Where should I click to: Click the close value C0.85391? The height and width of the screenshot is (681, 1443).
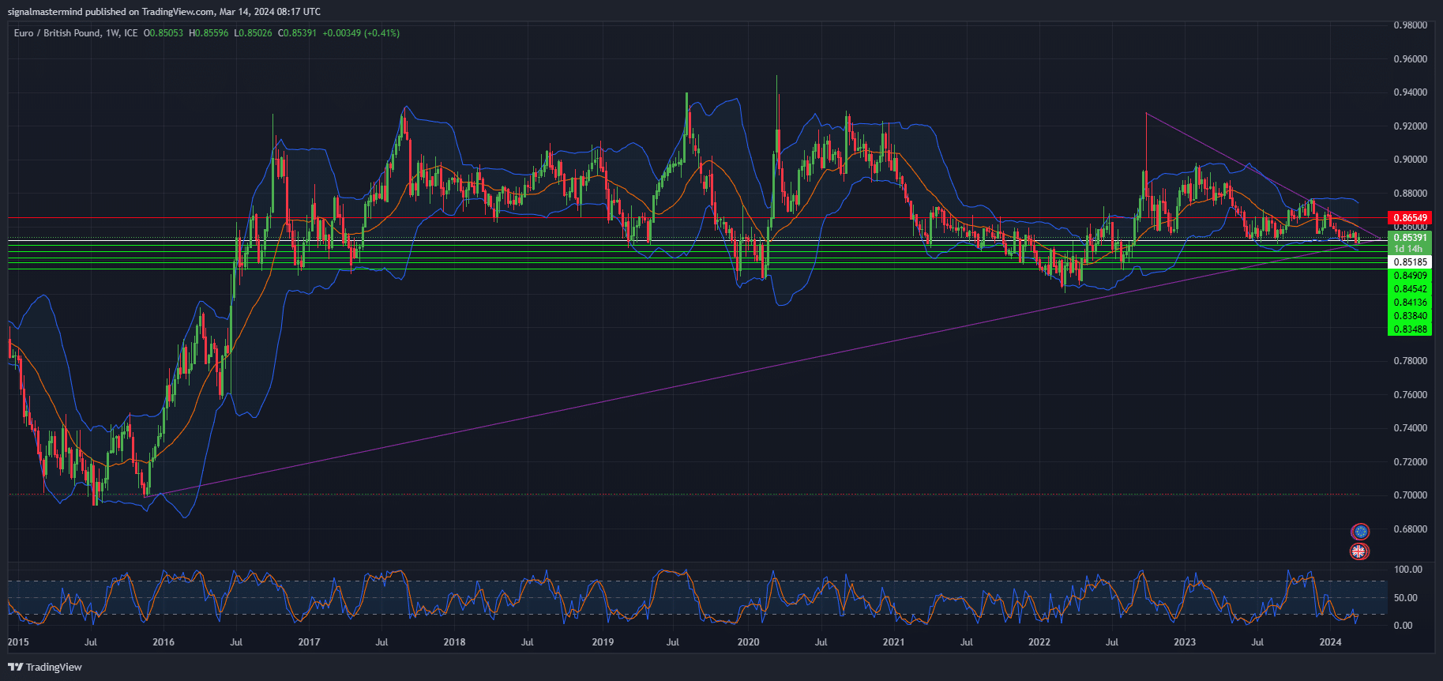(x=297, y=33)
